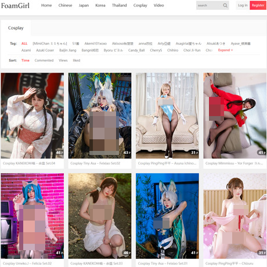Click the 'Cosplay Tiny Asa – Feixiao Set.02' title
This screenshot has width=267, height=267.
click(95, 163)
